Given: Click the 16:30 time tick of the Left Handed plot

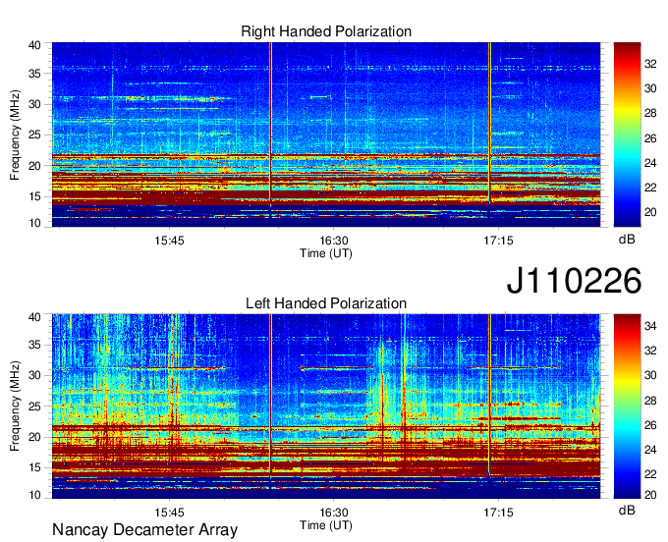Looking at the screenshot, I should click(334, 513).
